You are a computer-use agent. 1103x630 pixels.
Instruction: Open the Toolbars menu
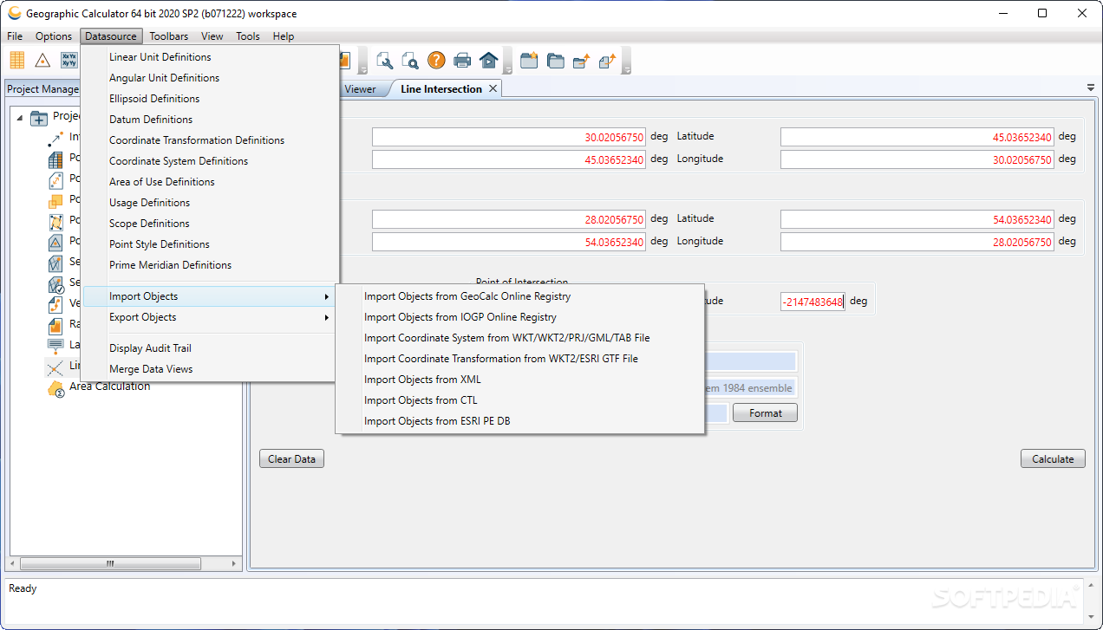[169, 36]
